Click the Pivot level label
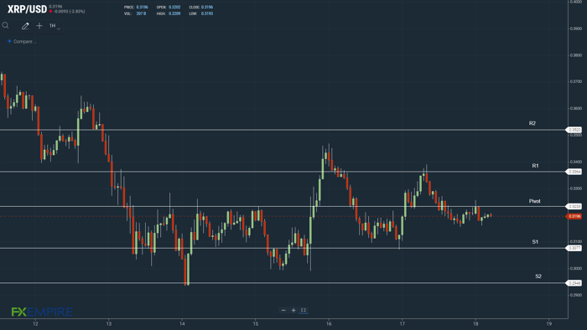The image size is (587, 330). point(535,201)
